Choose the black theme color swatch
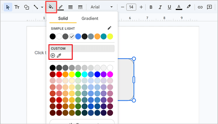 click(53, 37)
